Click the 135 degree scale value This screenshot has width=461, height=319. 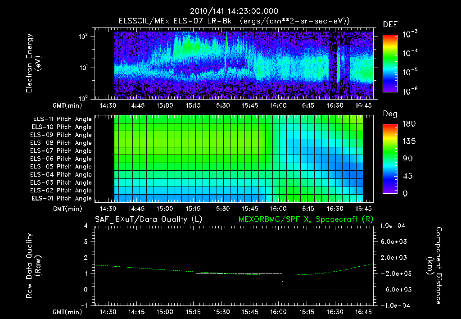[x=409, y=141]
